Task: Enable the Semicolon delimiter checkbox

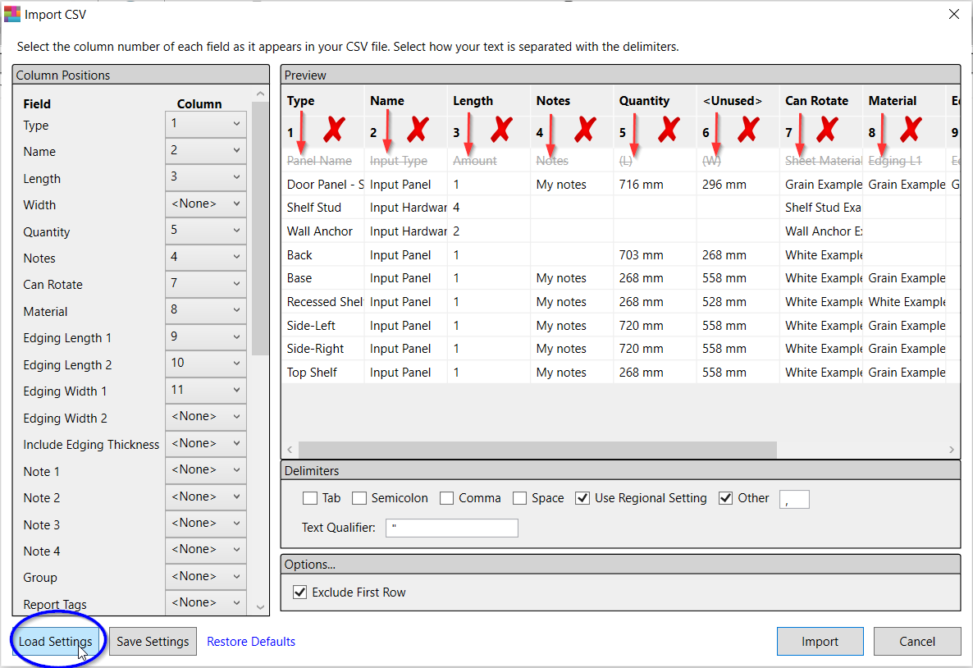Action: [359, 498]
